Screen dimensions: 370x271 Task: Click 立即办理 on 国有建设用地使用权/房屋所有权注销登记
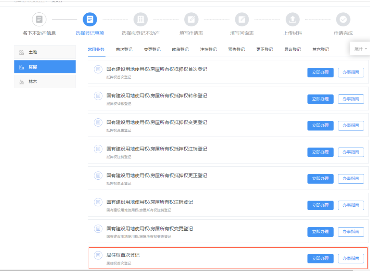pos(320,205)
